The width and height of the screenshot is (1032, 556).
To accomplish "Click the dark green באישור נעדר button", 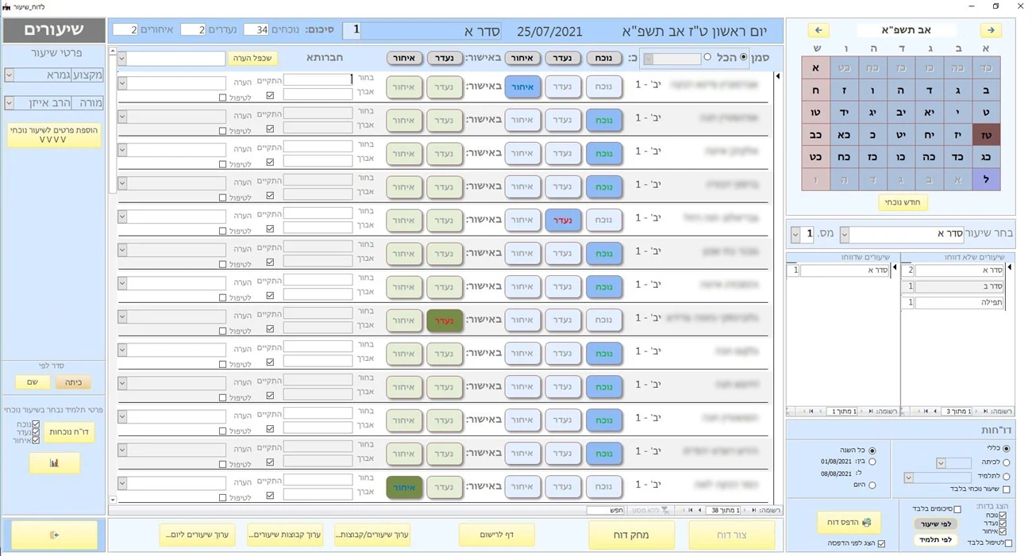I will pos(445,320).
